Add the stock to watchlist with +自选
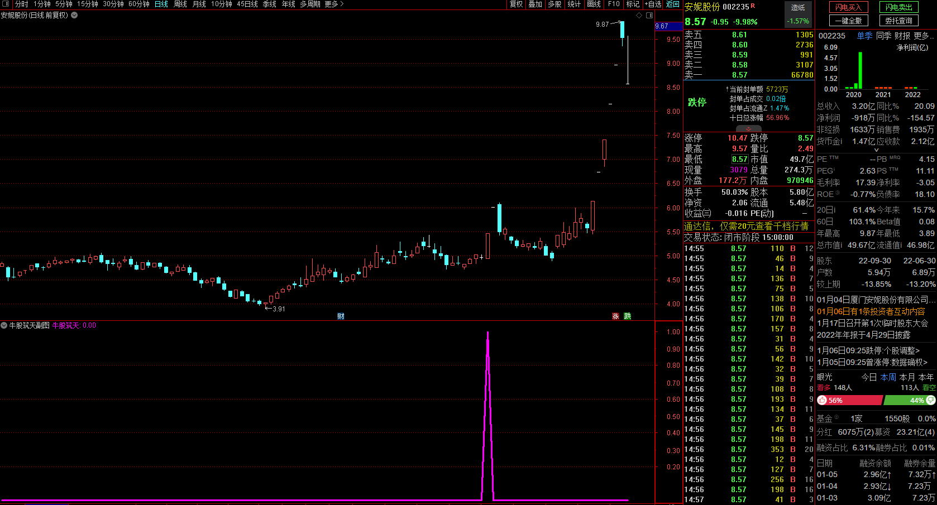Viewport: 937px width, 505px height. tap(653, 4)
